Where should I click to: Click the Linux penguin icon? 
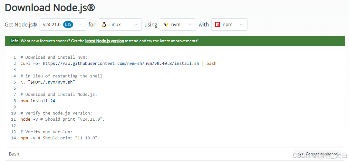coord(104,25)
